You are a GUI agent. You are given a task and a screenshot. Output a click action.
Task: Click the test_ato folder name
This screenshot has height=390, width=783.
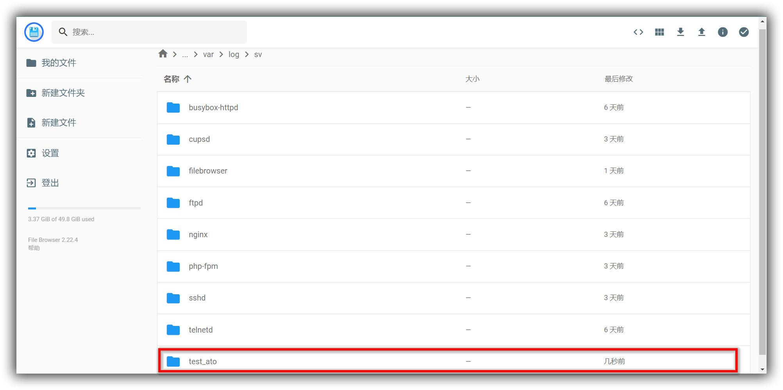coord(202,361)
